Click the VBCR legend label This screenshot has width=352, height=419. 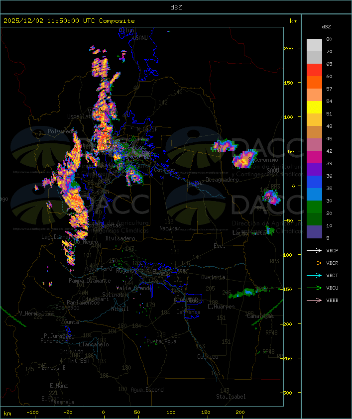tap(332, 263)
